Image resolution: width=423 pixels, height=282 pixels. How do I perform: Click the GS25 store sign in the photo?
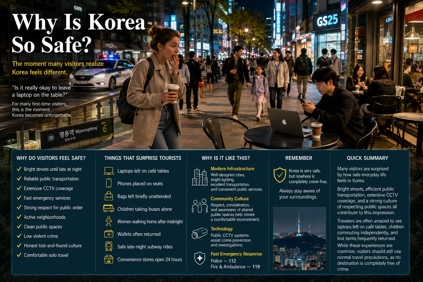327,20
